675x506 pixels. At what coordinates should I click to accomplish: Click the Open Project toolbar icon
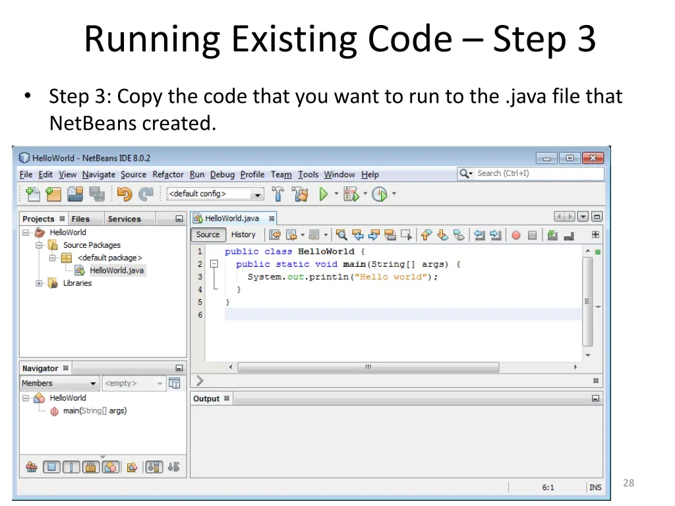coord(75,194)
